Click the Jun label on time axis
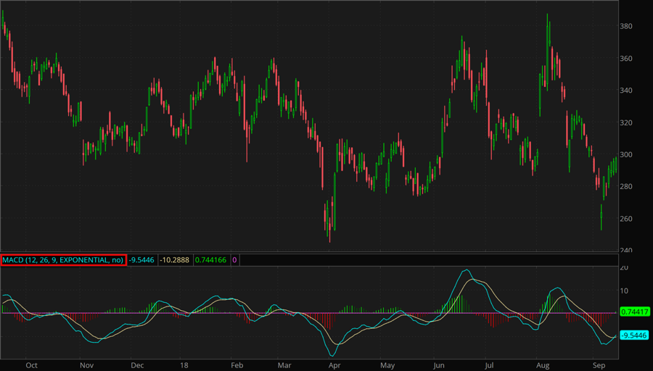 (438, 366)
